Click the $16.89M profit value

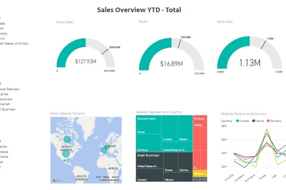click(x=171, y=63)
